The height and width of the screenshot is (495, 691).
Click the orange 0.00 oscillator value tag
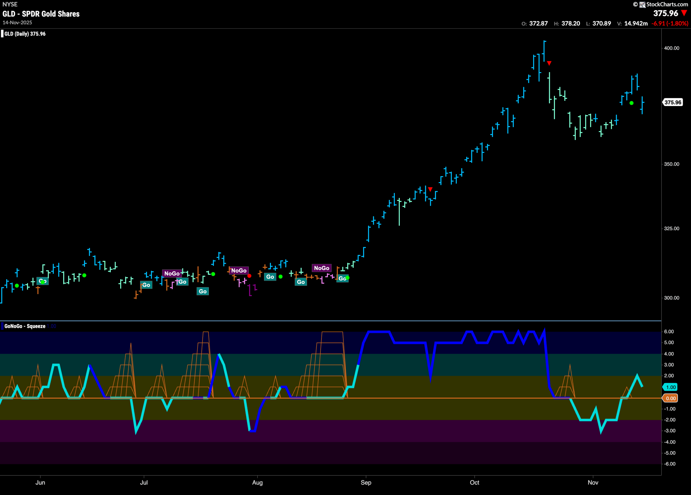(x=670, y=398)
